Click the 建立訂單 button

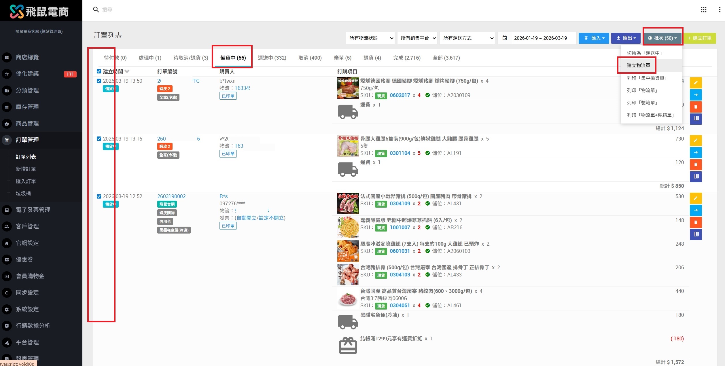pyautogui.click(x=699, y=38)
